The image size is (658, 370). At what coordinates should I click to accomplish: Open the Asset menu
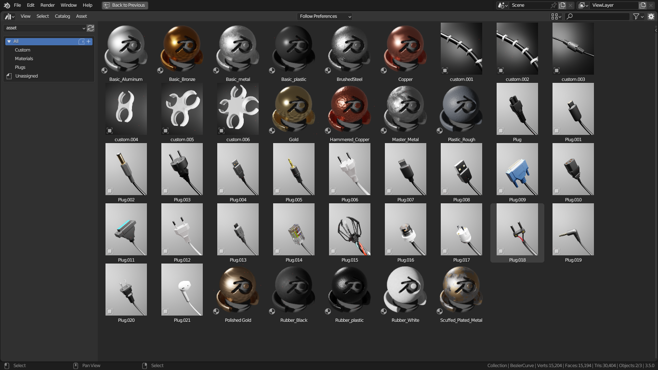81,16
